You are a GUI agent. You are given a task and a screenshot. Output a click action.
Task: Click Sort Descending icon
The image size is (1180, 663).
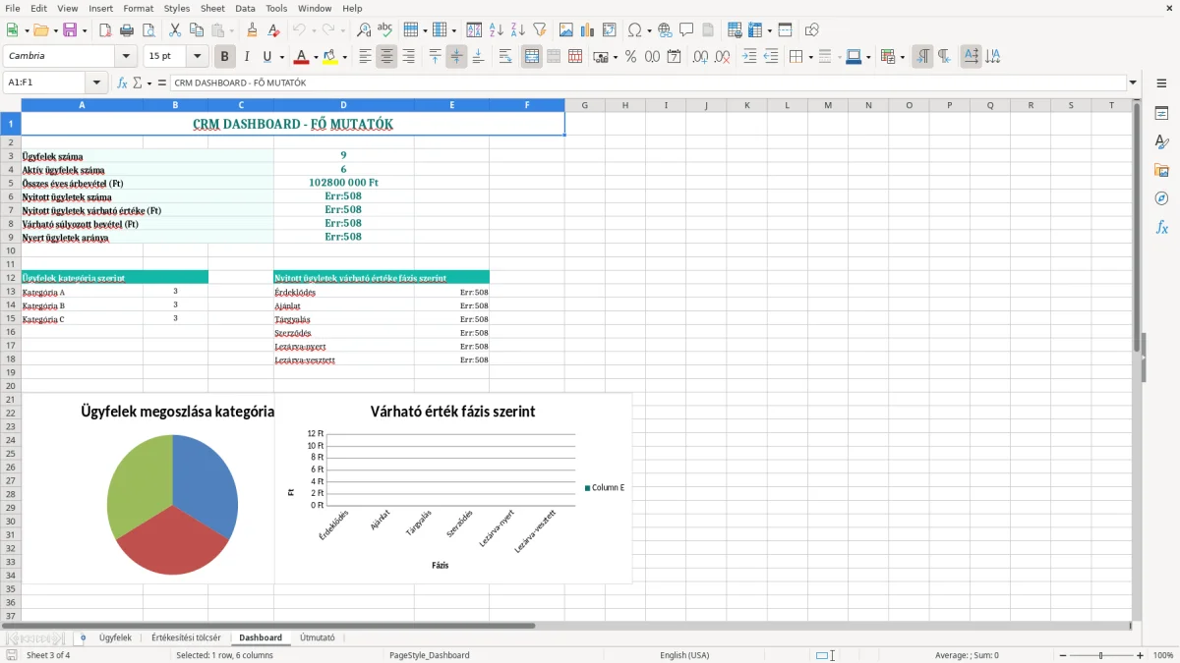pyautogui.click(x=518, y=30)
